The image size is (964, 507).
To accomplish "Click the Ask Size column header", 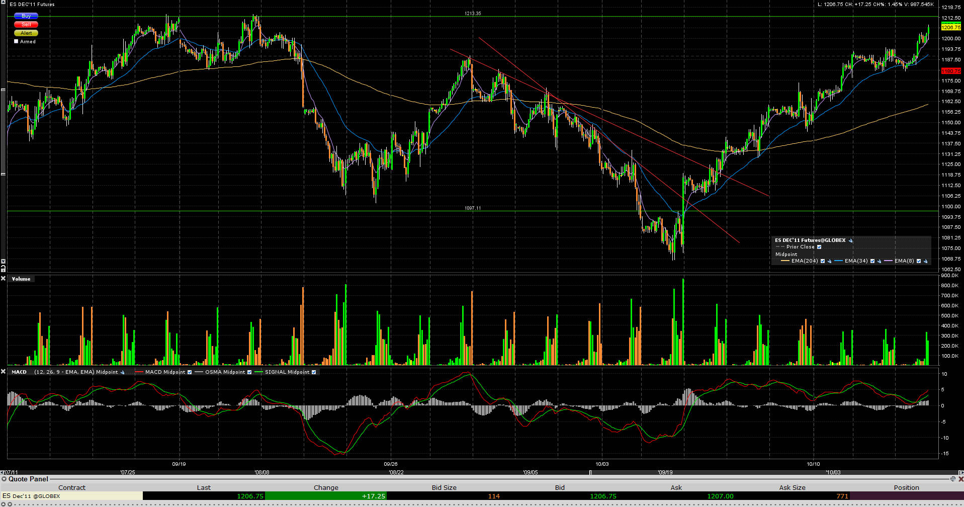I will pos(792,487).
